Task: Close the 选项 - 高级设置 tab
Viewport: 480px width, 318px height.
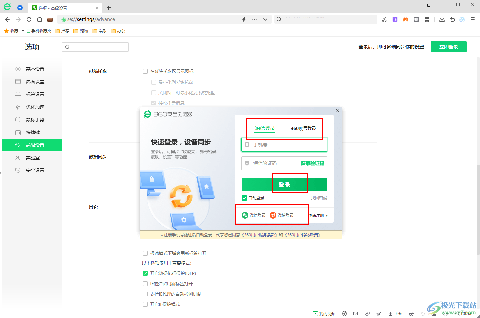Action: 97,8
